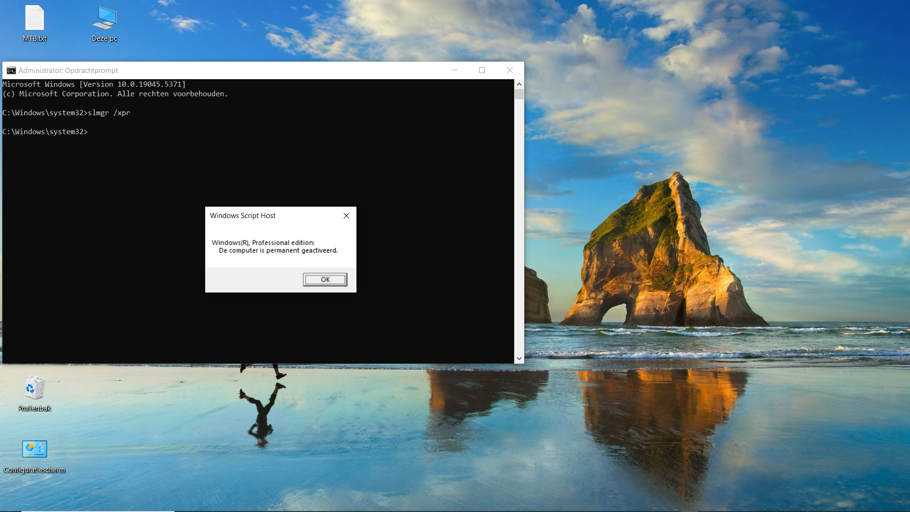Click the console scrollbar up arrow

coord(519,84)
